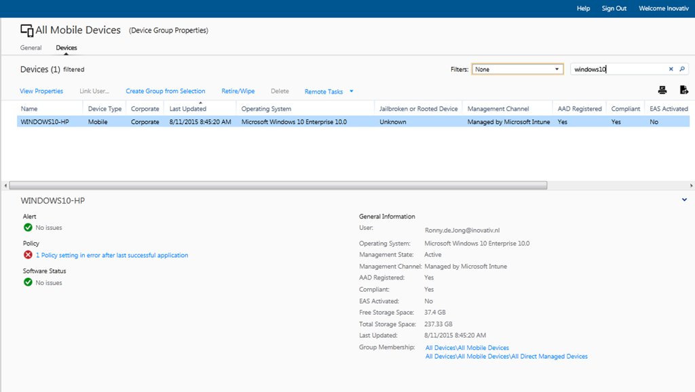The width and height of the screenshot is (695, 392).
Task: Click Create Group from Selection
Action: (166, 91)
